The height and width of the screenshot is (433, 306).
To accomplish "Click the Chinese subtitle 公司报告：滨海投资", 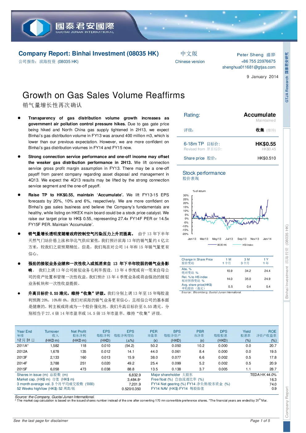I will (x=48, y=62).
